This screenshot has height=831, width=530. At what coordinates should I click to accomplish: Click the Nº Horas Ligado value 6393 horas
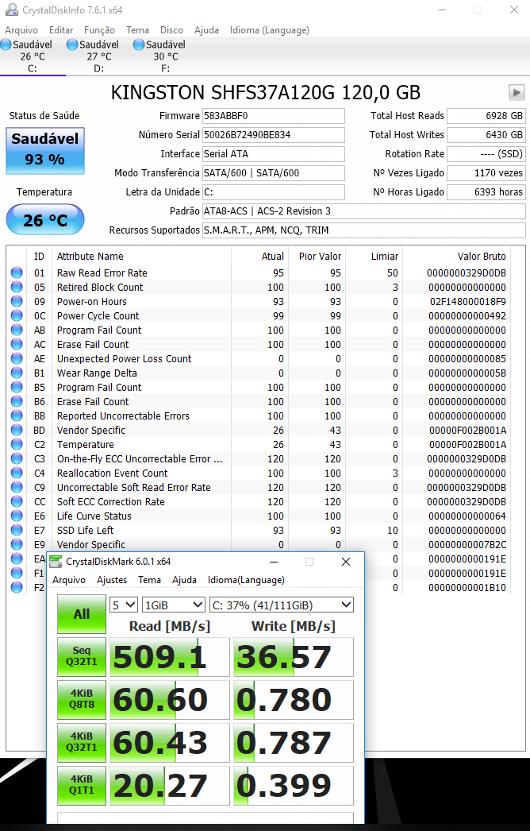[x=486, y=191]
